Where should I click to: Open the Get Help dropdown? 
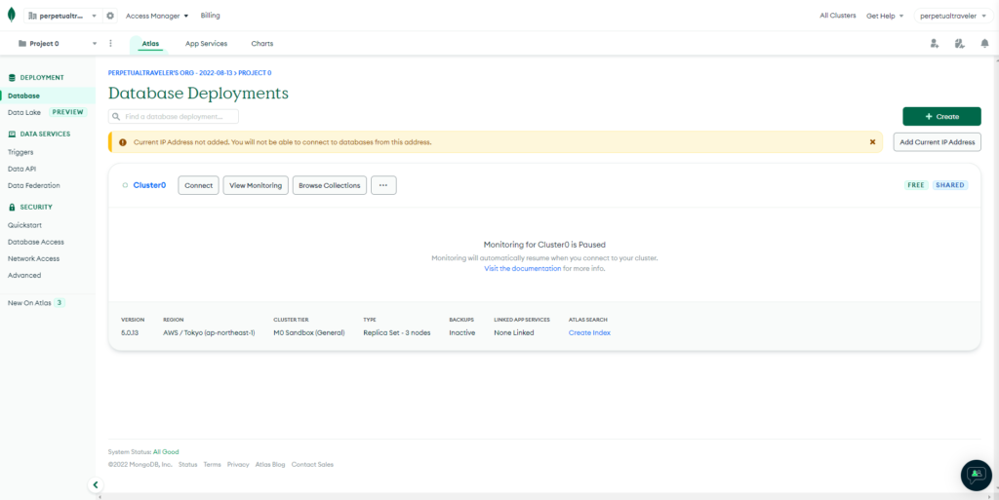point(885,16)
